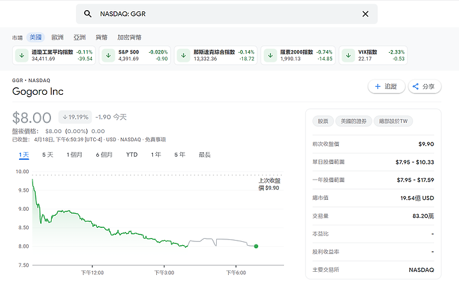The width and height of the screenshot is (459, 282).
Task: Click the 下午12:00 axis label
Action: coord(92,272)
